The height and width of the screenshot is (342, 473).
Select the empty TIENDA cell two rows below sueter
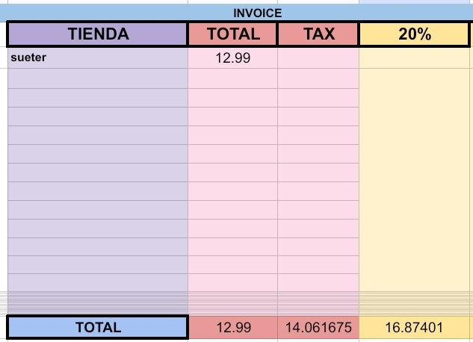[x=98, y=97]
